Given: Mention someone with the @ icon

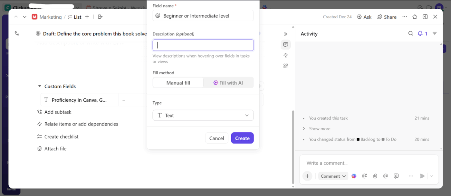Looking at the screenshot, I should 386,176.
